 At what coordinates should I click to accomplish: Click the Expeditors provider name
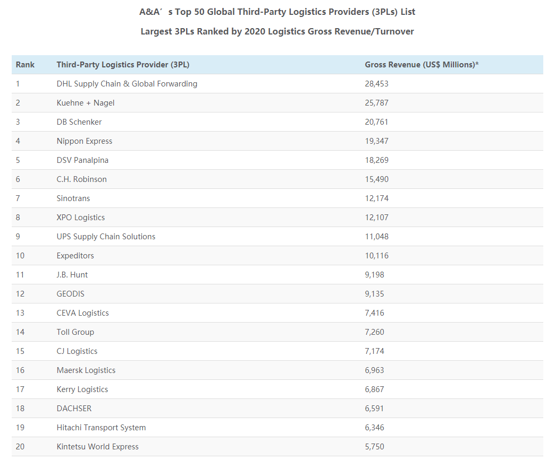(75, 256)
